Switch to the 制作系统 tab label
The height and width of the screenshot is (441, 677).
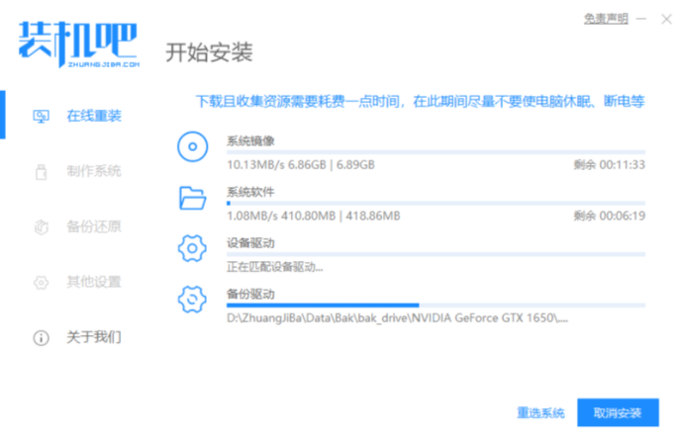click(94, 171)
